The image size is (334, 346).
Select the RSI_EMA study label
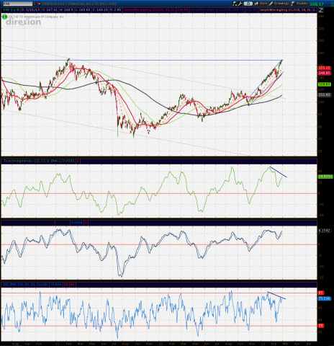click(26, 284)
